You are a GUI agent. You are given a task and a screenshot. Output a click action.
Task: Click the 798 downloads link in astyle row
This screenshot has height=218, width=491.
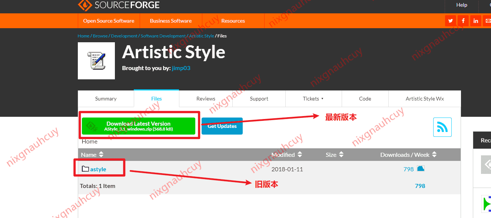408,169
